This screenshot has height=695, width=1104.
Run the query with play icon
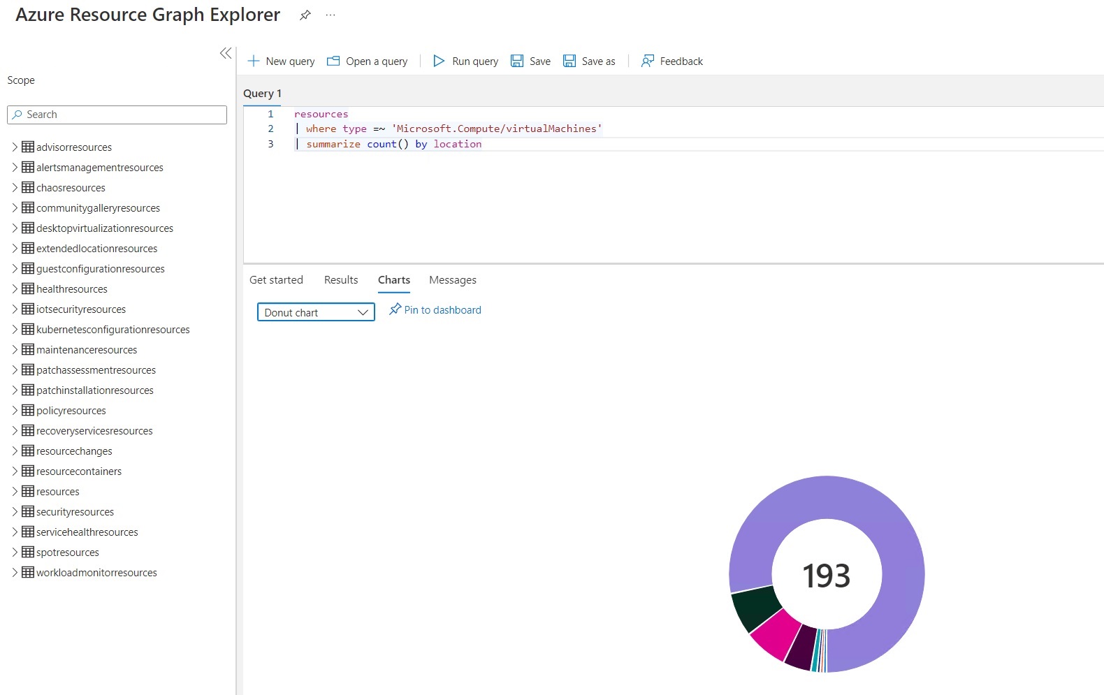click(x=439, y=61)
